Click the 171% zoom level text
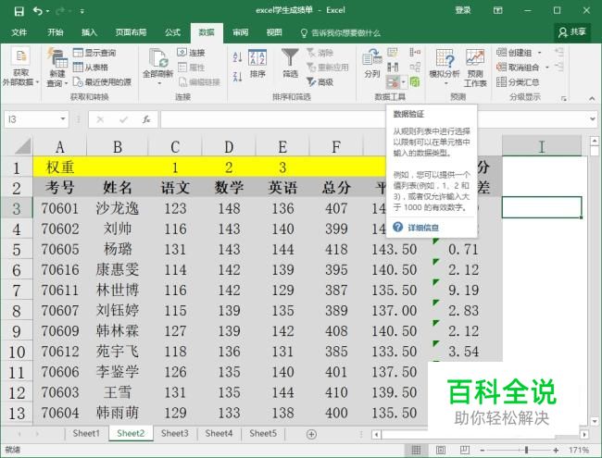602x458 pixels. pos(579,451)
